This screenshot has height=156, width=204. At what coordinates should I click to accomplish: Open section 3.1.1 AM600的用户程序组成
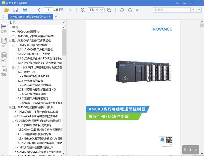pyautogui.click(x=35, y=49)
